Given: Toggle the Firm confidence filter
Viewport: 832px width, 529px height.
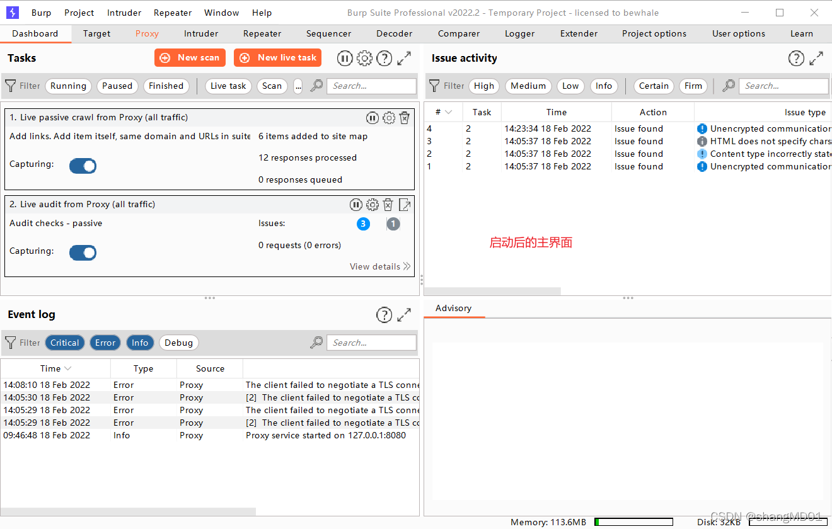Looking at the screenshot, I should (693, 86).
